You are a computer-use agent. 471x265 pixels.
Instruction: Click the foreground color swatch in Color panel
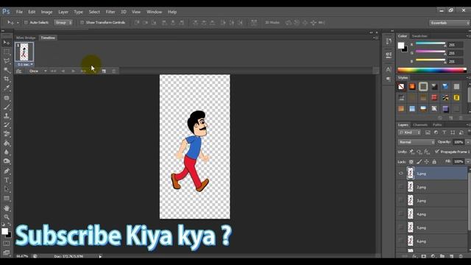(x=401, y=46)
